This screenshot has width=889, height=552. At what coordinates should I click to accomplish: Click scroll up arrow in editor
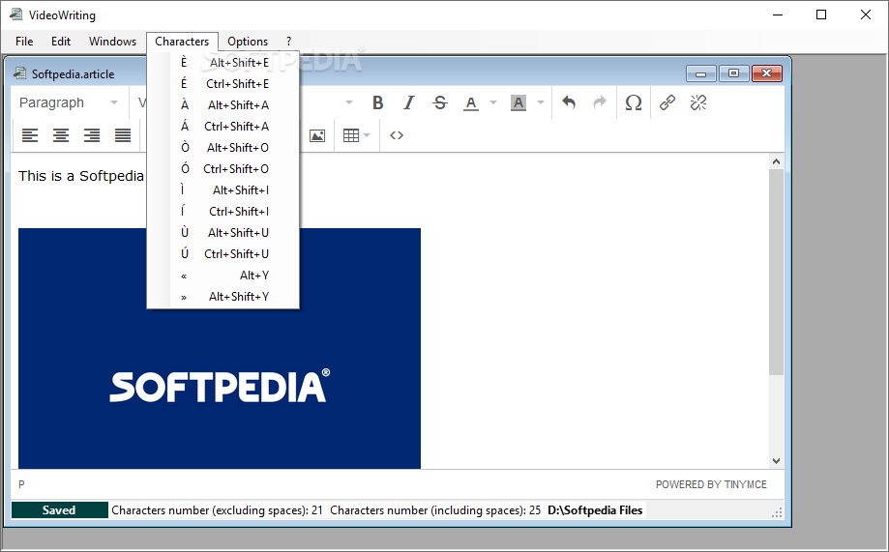776,161
